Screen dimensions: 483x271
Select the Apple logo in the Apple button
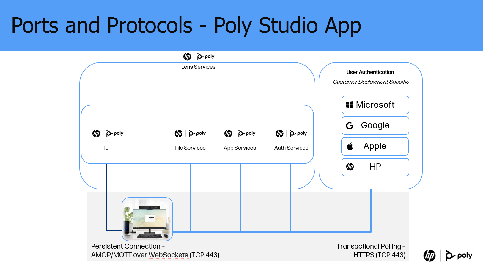tap(350, 146)
